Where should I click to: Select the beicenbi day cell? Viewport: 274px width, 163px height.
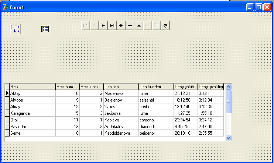[x=156, y=133]
